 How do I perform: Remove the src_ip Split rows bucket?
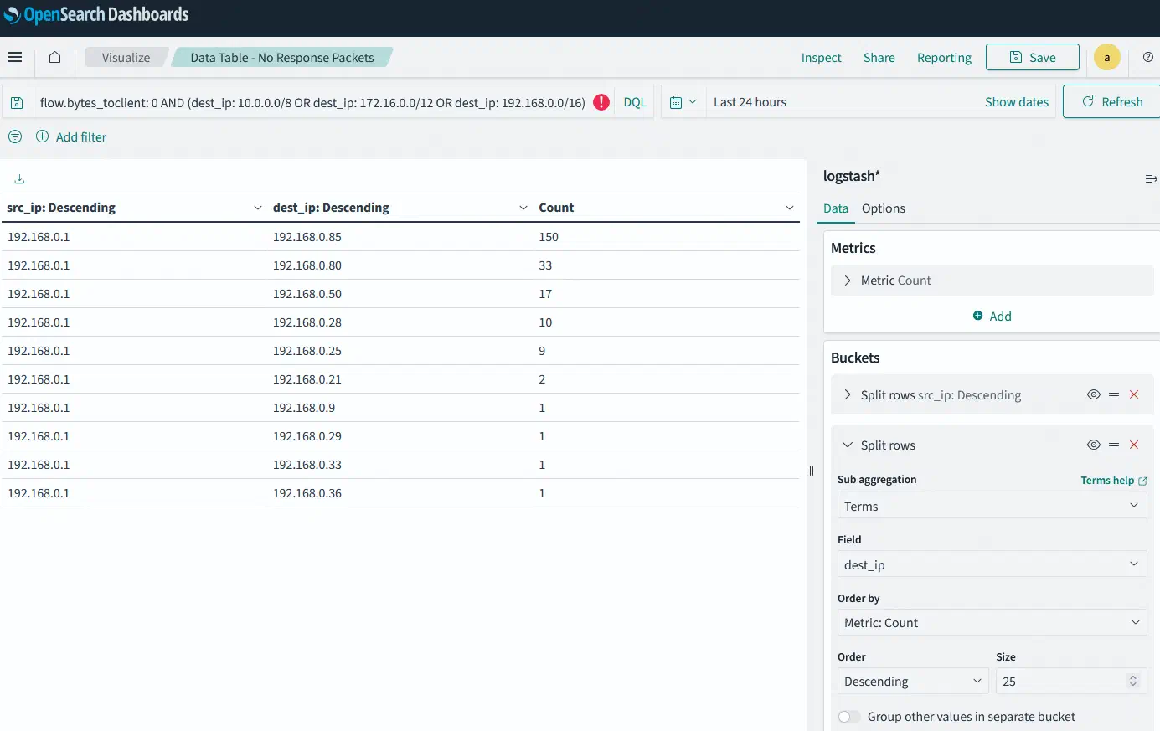(1134, 394)
